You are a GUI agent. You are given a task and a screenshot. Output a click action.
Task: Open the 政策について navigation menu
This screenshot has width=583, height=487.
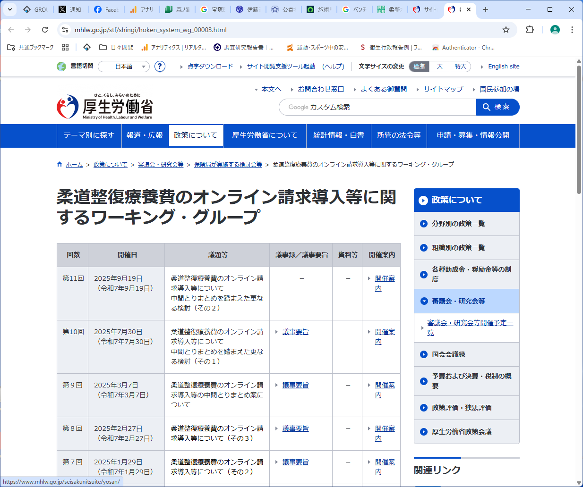point(196,135)
